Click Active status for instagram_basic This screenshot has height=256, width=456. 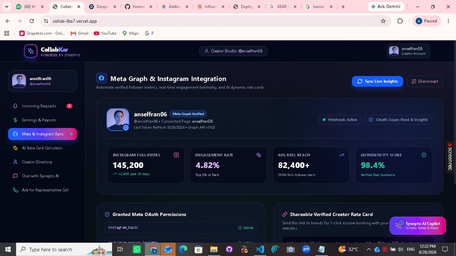tap(246, 228)
